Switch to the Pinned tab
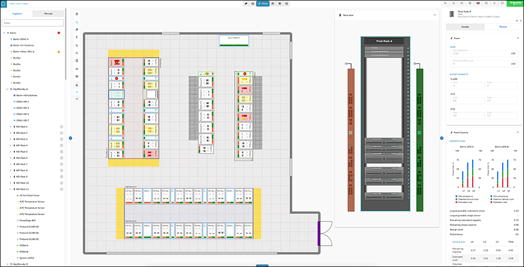 coord(49,14)
